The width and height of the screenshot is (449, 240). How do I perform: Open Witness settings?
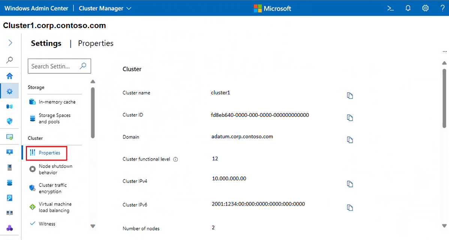pyautogui.click(x=48, y=224)
